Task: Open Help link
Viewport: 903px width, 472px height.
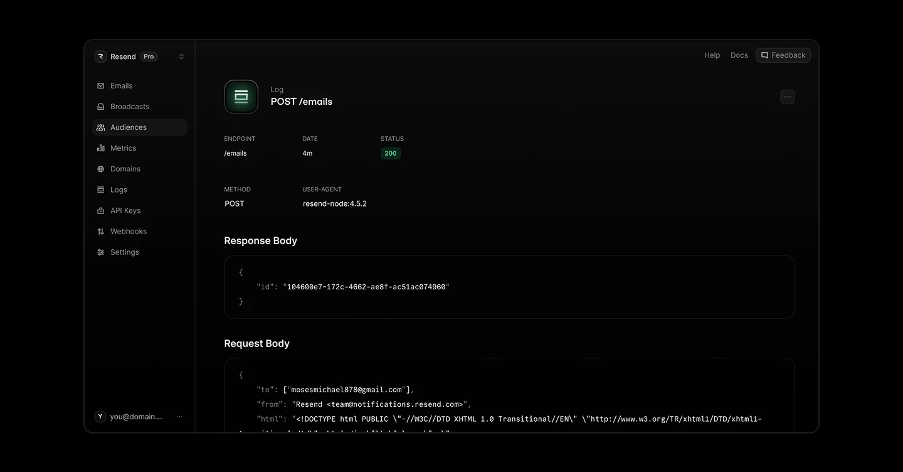Action: pyautogui.click(x=712, y=55)
